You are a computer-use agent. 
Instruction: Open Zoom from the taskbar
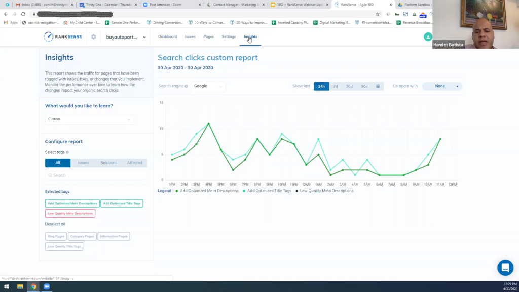point(47,287)
